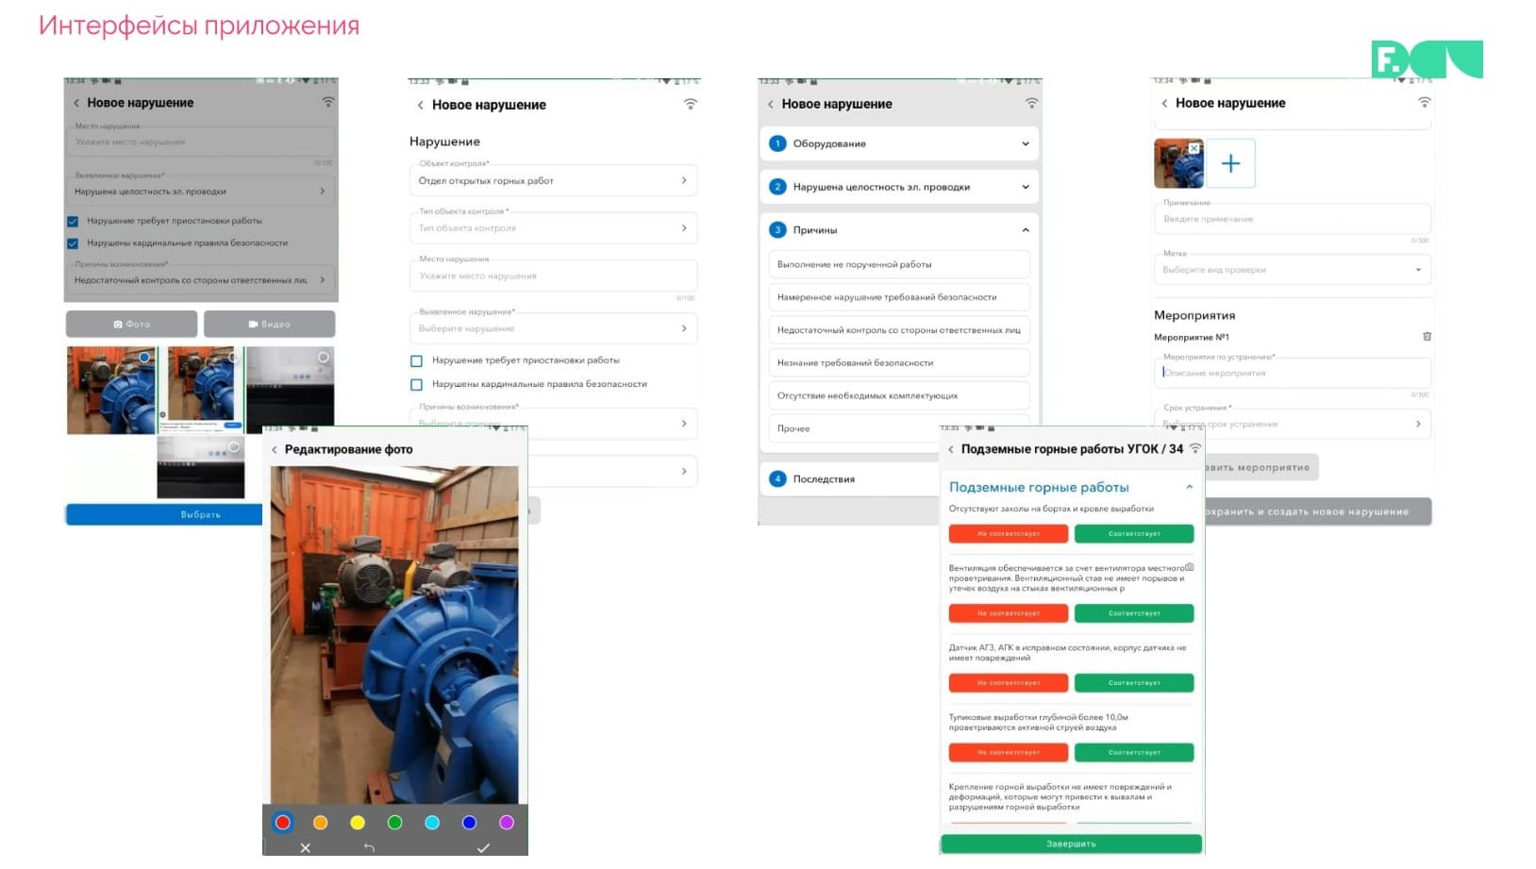Viewport: 1536px width, 869px height.
Task: Tap the back arrow next to Новое нарушение above the Нарушение heading
Action: pos(420,105)
